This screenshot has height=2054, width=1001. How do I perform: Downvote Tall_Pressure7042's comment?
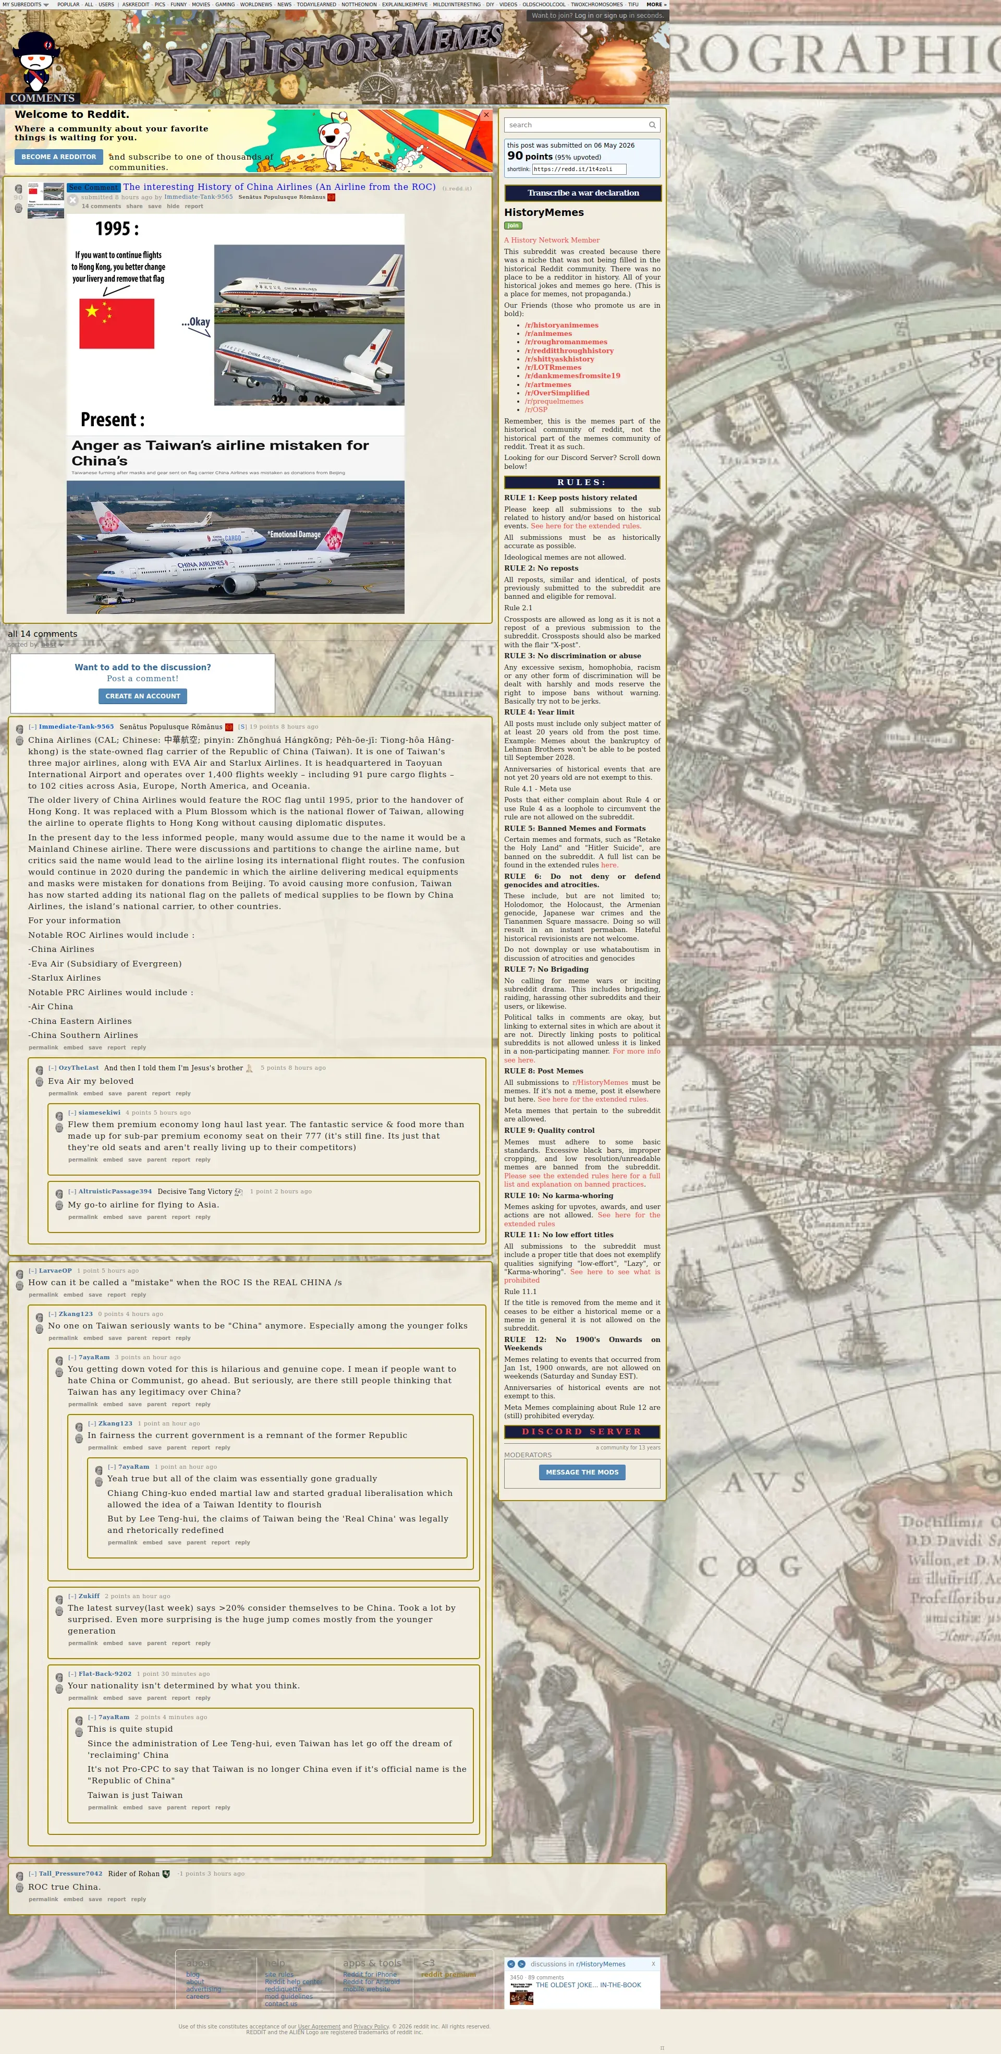(20, 1888)
